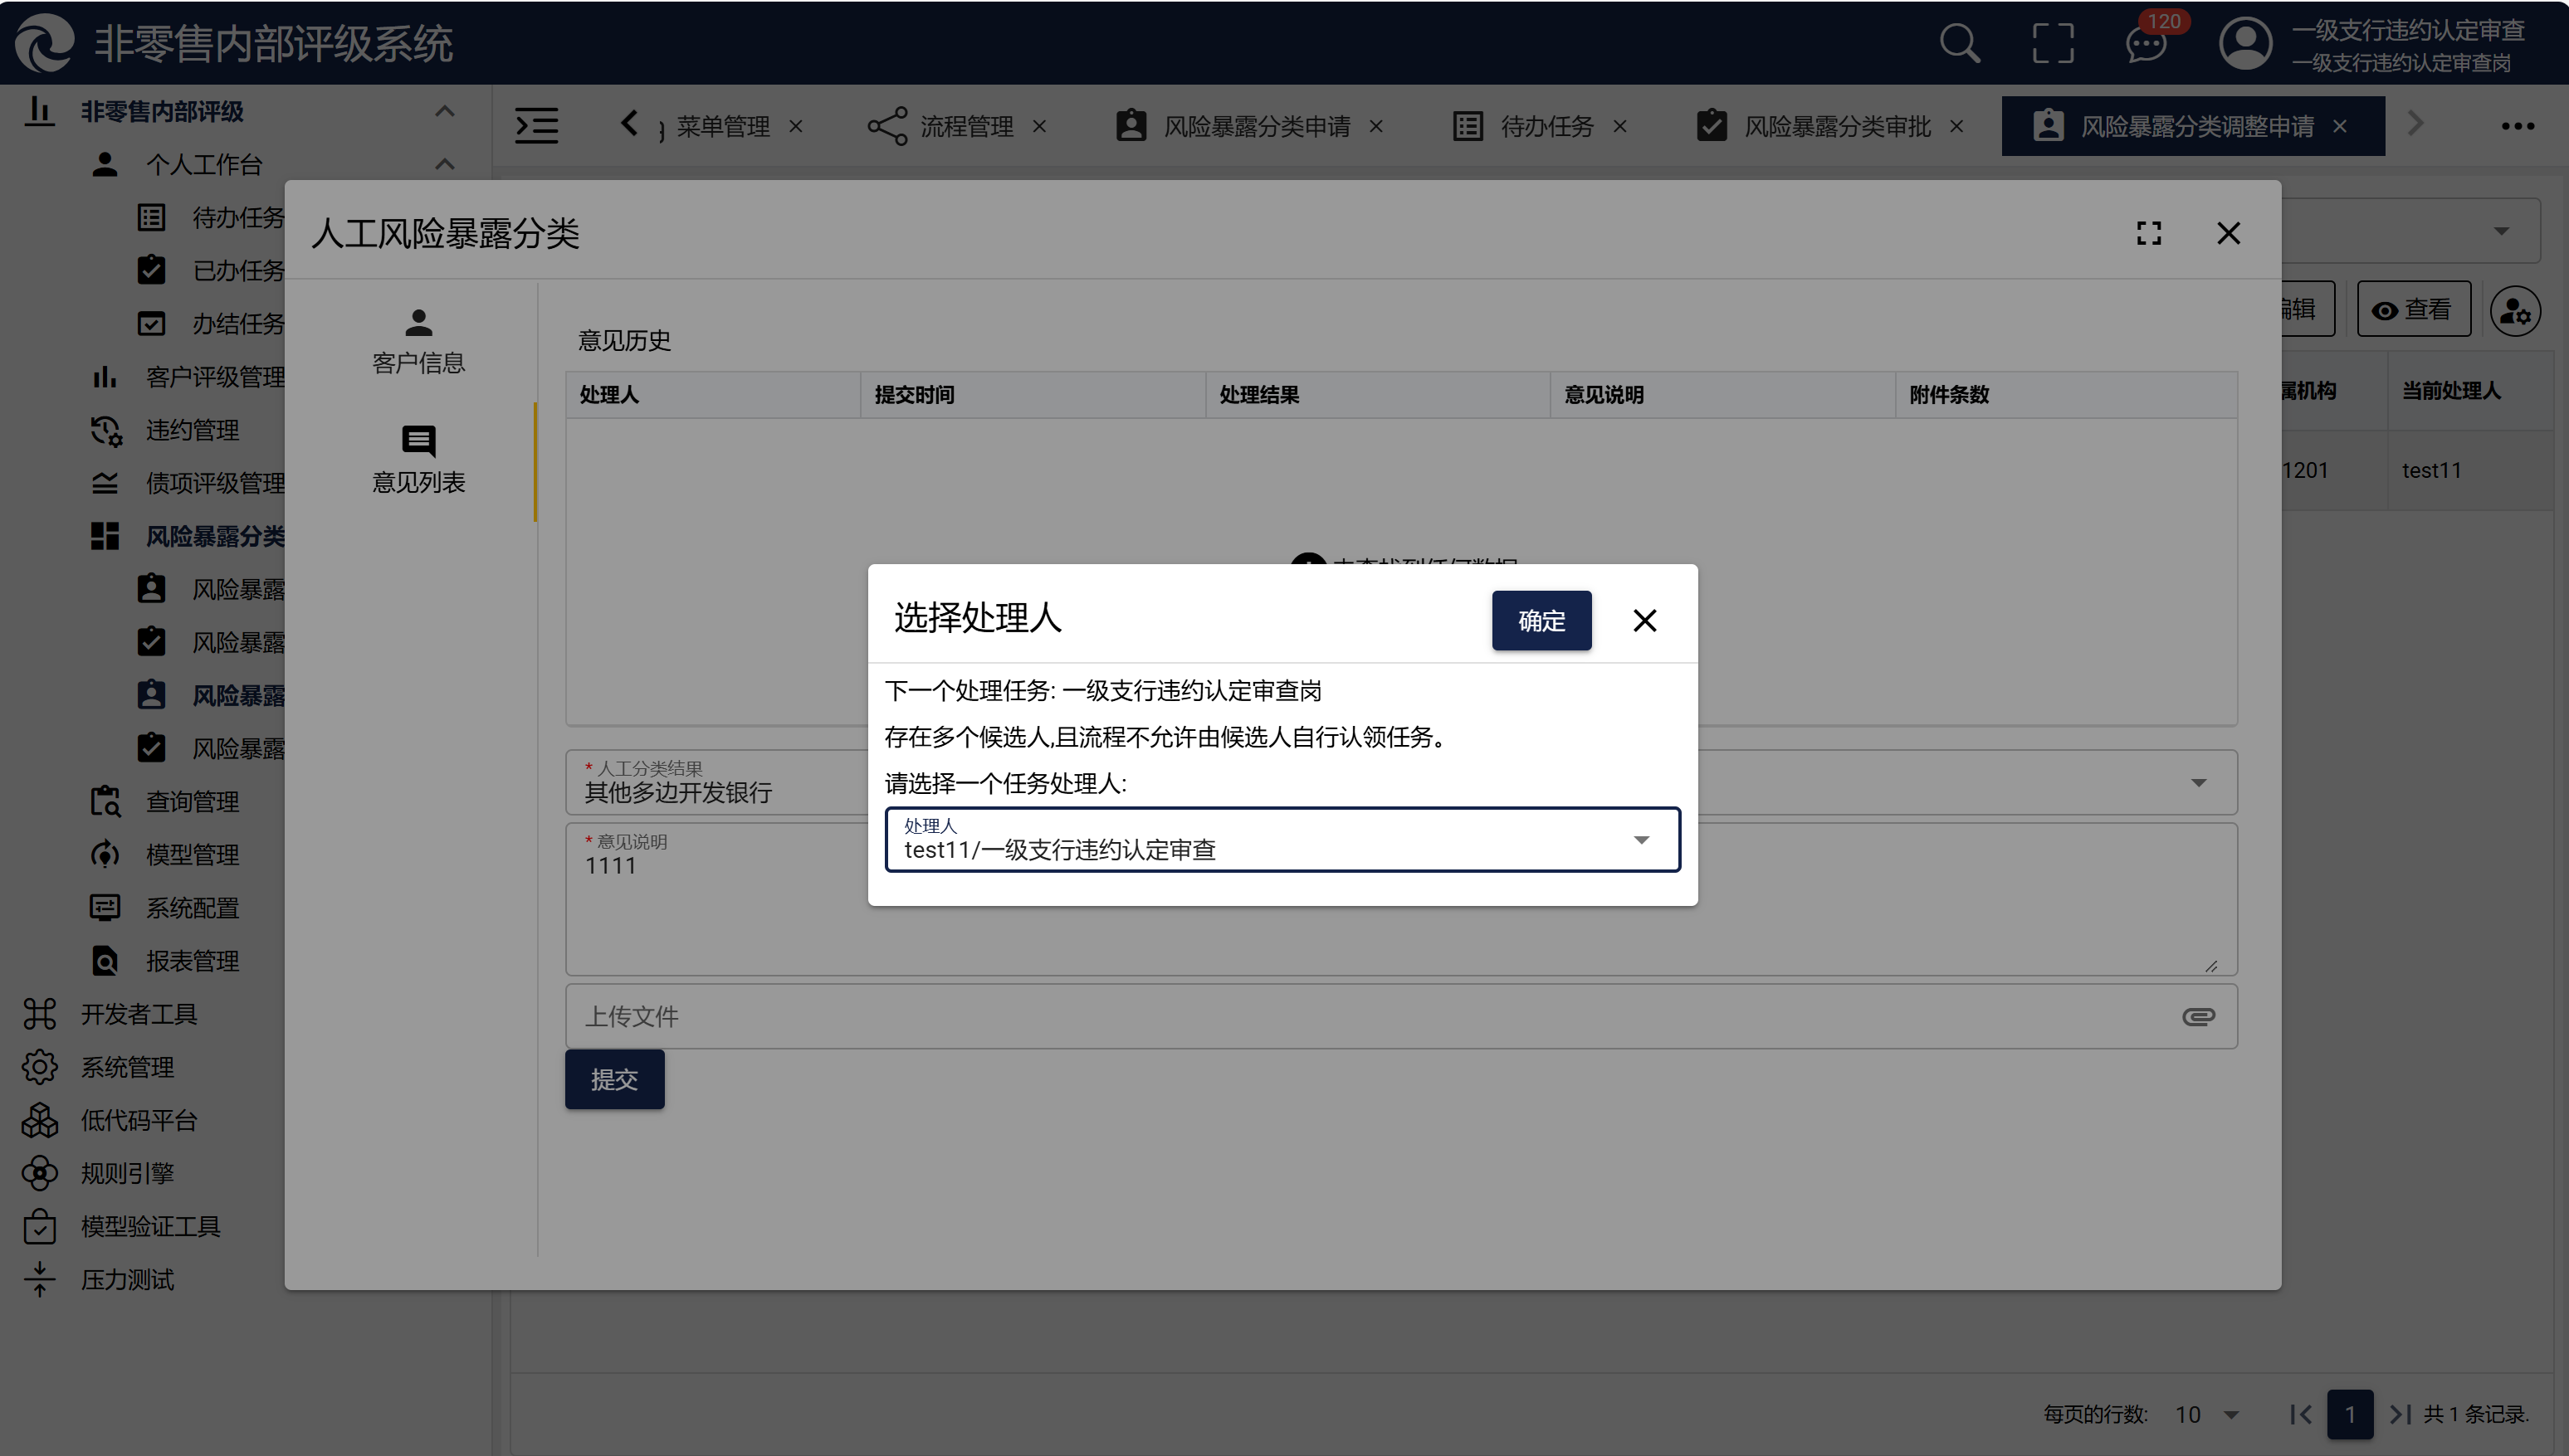Image resolution: width=2569 pixels, height=1456 pixels.
Task: Open rows-per-page dropdown showing 10
Action: click(2206, 1414)
